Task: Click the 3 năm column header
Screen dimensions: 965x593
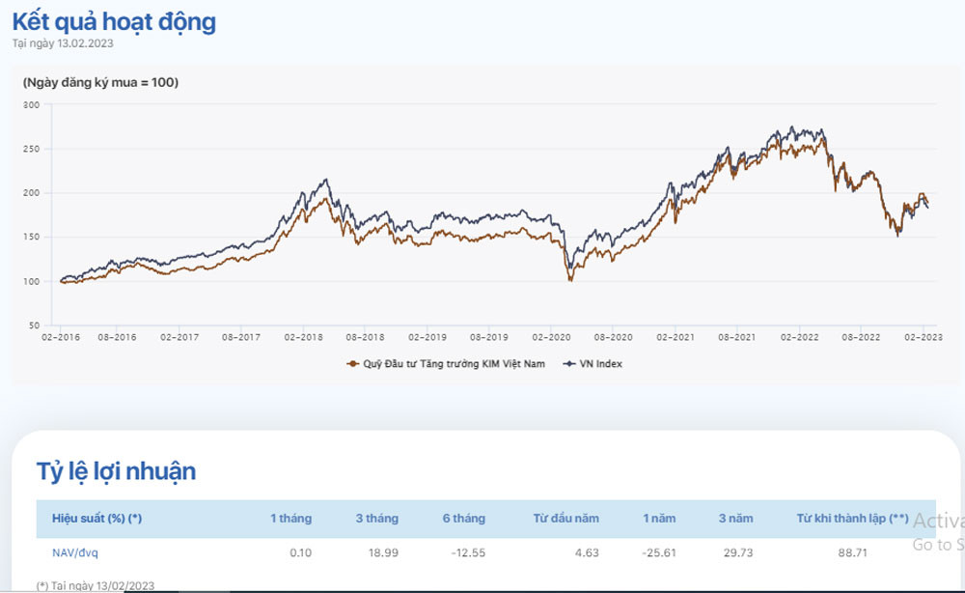Action: (735, 519)
